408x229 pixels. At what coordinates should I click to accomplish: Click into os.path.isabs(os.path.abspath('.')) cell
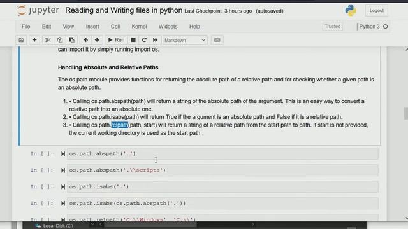[x=222, y=204]
